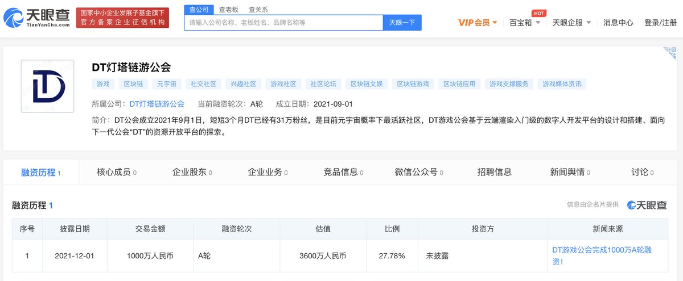Click the 估值 column header
The image size is (683, 281).
point(323,229)
